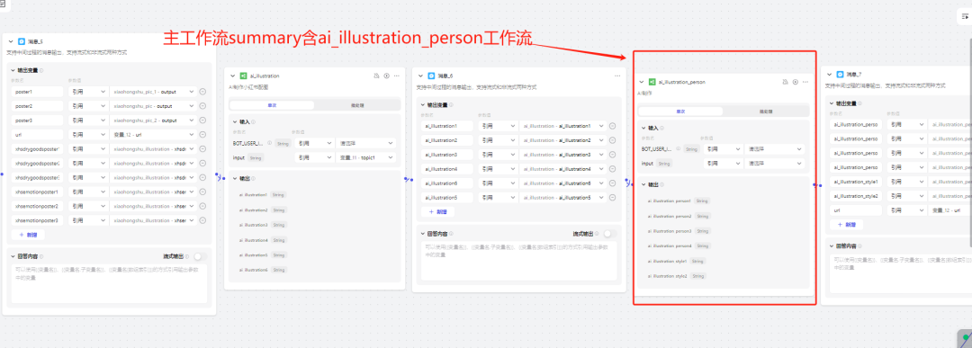Select 单次 tab in ai_illustration_person node
972x348 pixels.
(680, 112)
